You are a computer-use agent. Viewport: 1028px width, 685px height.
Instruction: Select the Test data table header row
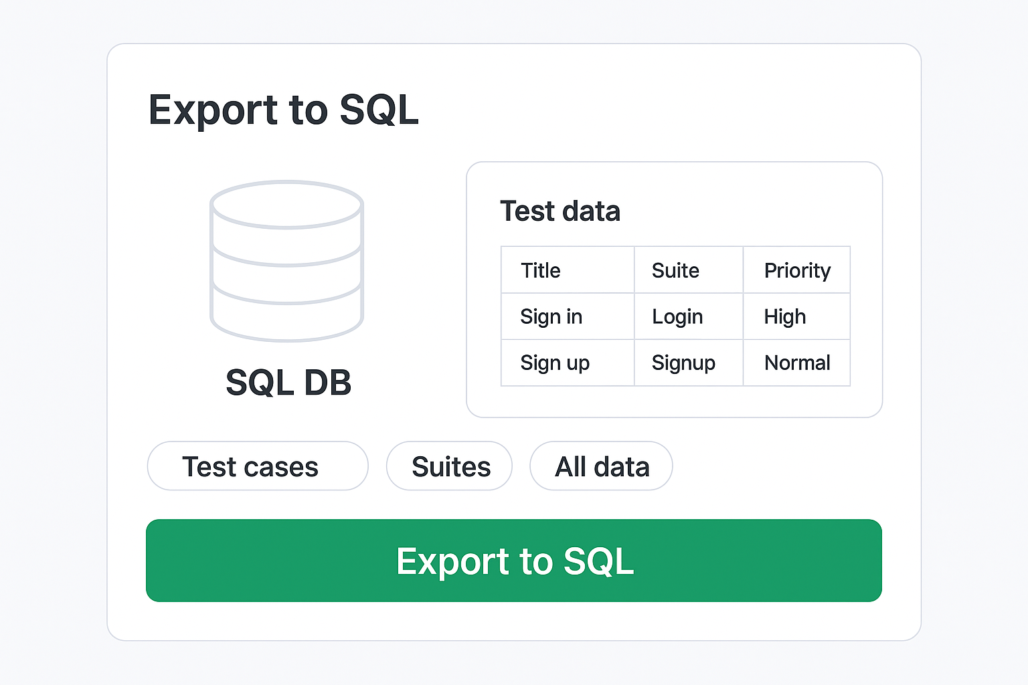(x=675, y=270)
